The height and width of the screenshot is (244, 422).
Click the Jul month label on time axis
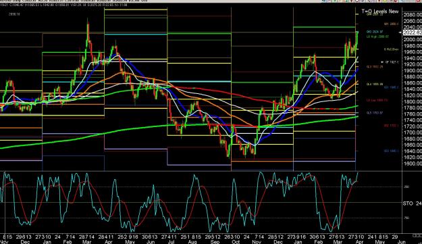(x=171, y=242)
